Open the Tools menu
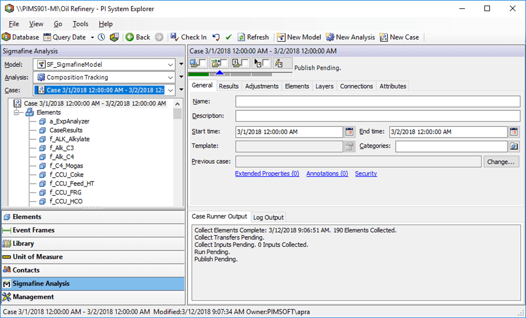Viewport: 526px width, 318px height. point(81,24)
